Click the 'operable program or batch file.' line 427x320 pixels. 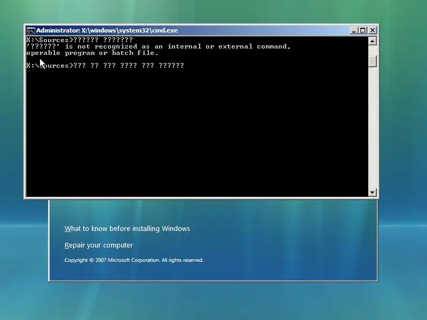click(92, 53)
